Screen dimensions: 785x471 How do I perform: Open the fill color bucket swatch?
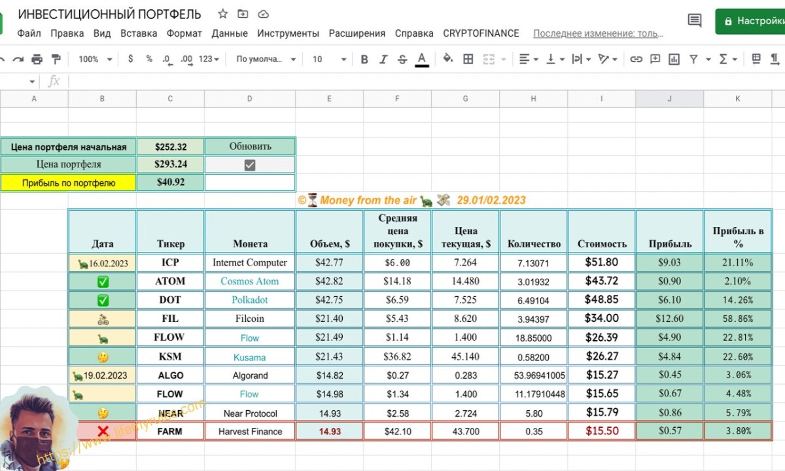[x=448, y=59]
